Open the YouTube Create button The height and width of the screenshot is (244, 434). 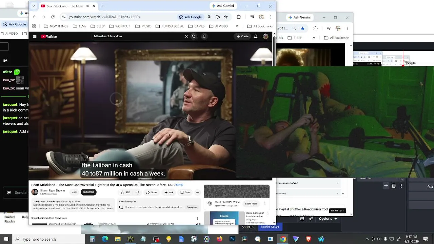[242, 36]
